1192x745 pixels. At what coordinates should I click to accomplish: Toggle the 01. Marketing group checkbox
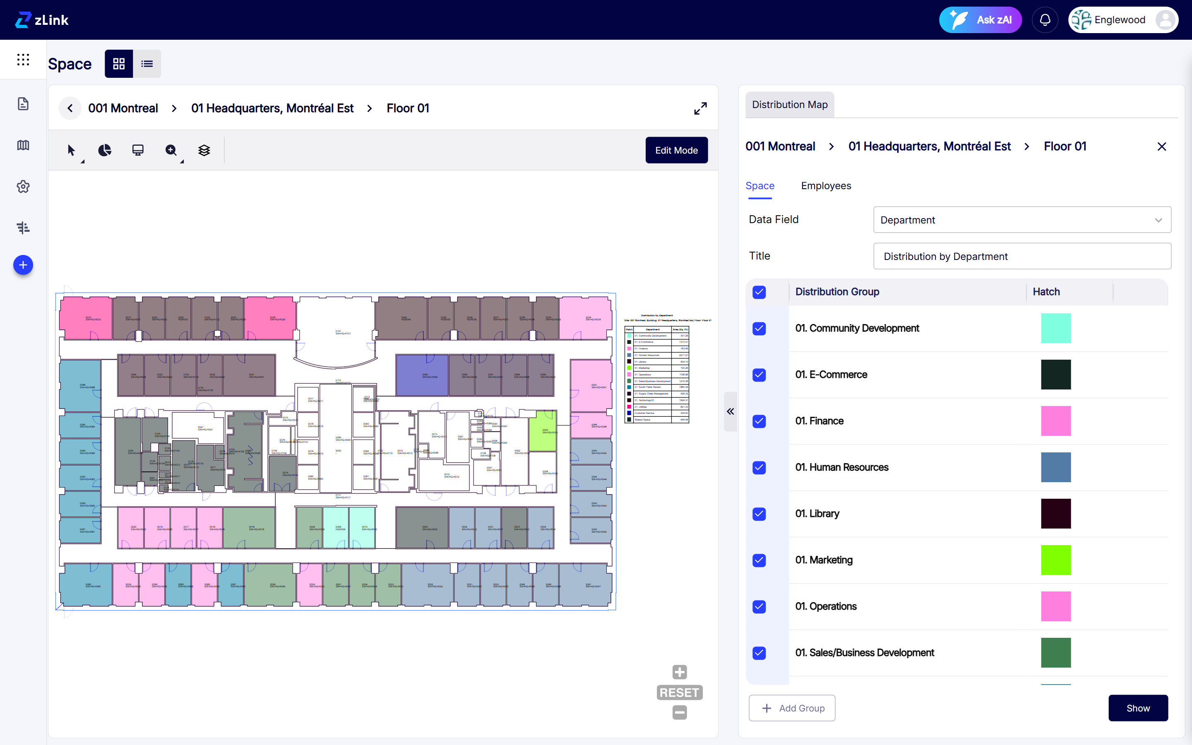click(x=759, y=560)
